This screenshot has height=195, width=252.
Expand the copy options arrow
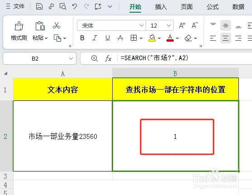[65, 38]
